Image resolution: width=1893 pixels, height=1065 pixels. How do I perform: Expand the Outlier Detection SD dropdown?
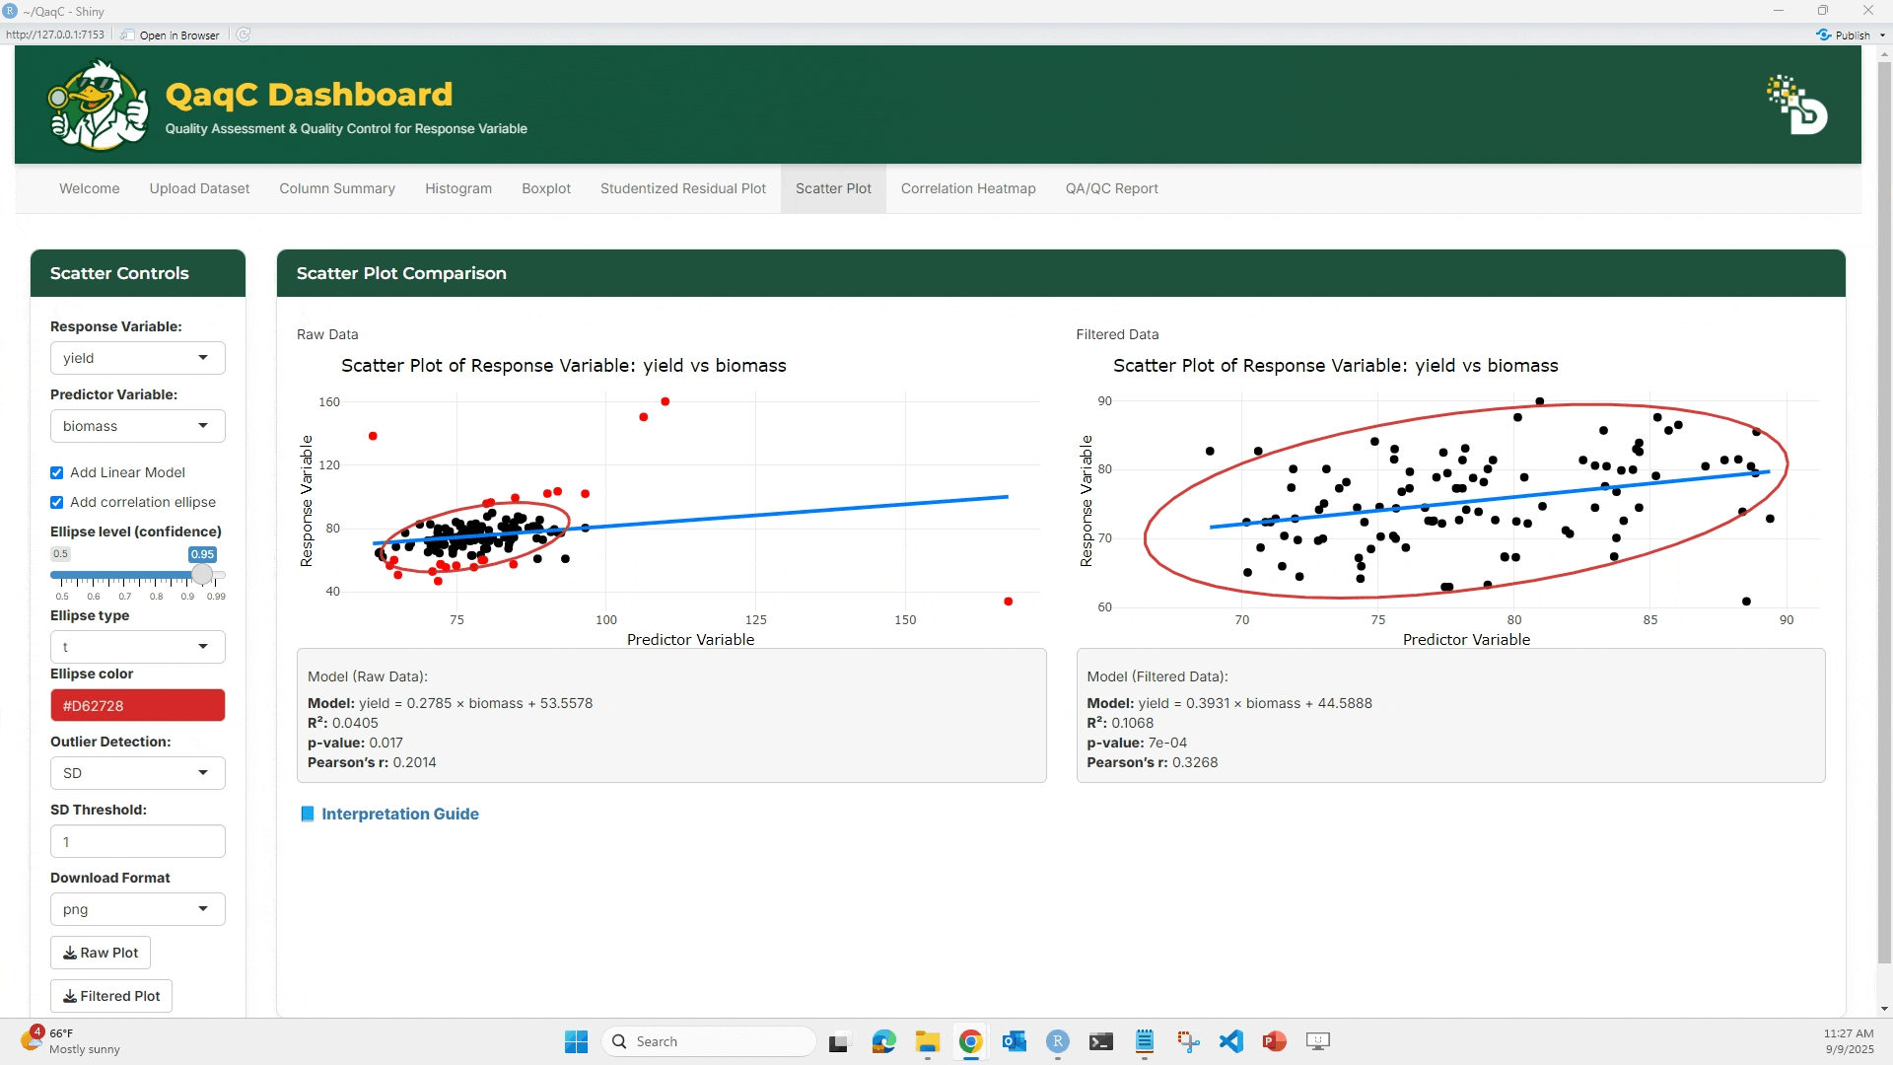(x=138, y=773)
